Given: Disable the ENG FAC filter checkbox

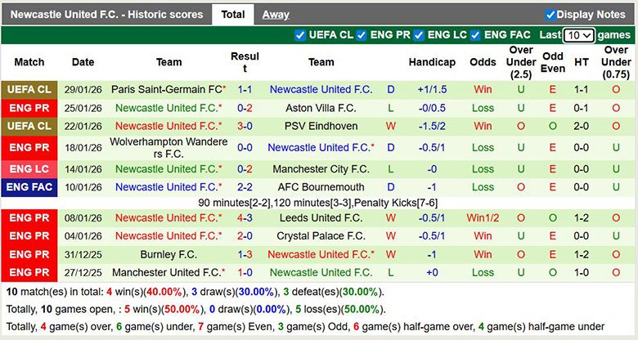Looking at the screenshot, I should 475,36.
